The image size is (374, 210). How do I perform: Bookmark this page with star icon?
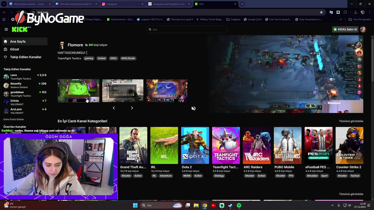pyautogui.click(x=321, y=12)
